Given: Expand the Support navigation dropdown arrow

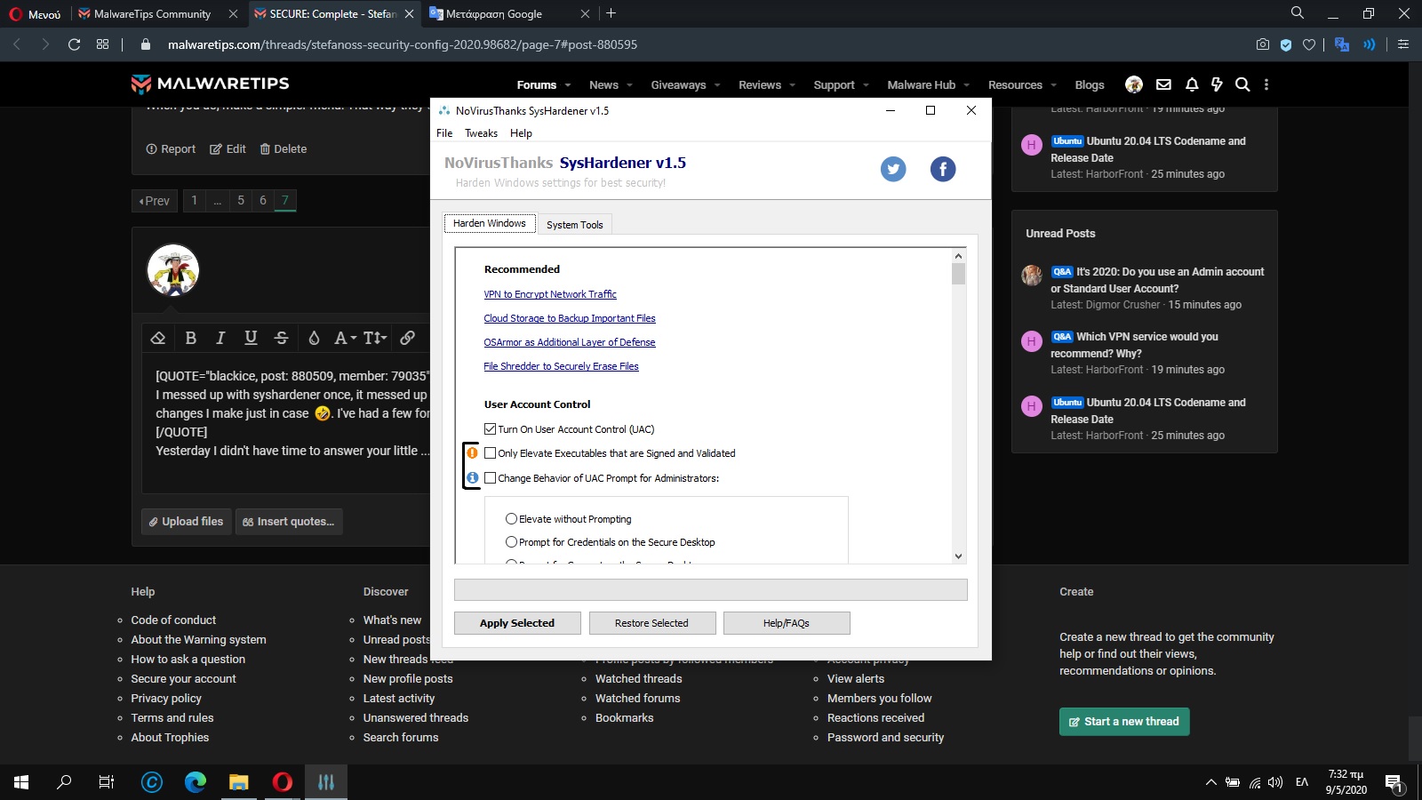Looking at the screenshot, I should [x=866, y=85].
